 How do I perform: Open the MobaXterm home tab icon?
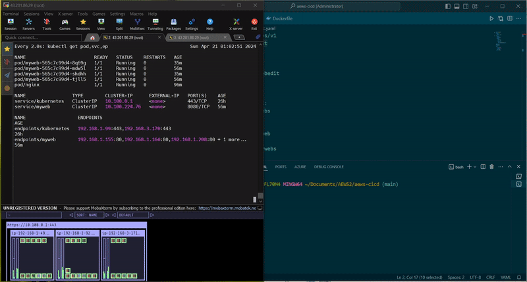pos(92,37)
